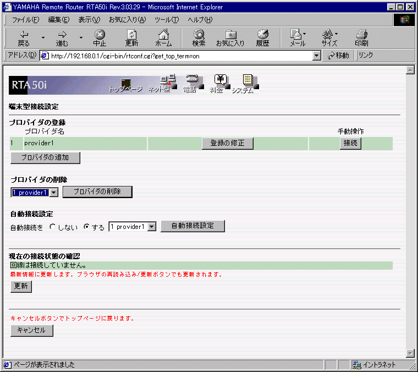
Task: Click the Forward (進む) toolbar icon
Action: click(x=62, y=38)
